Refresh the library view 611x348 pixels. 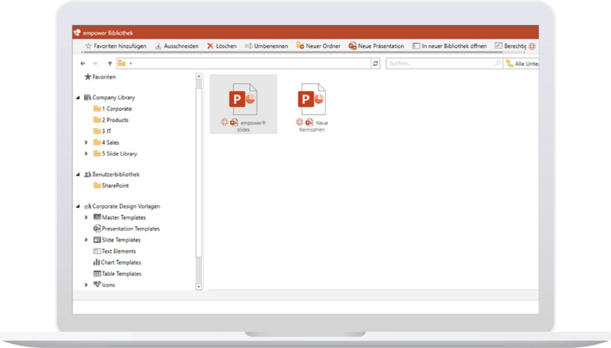pos(375,63)
